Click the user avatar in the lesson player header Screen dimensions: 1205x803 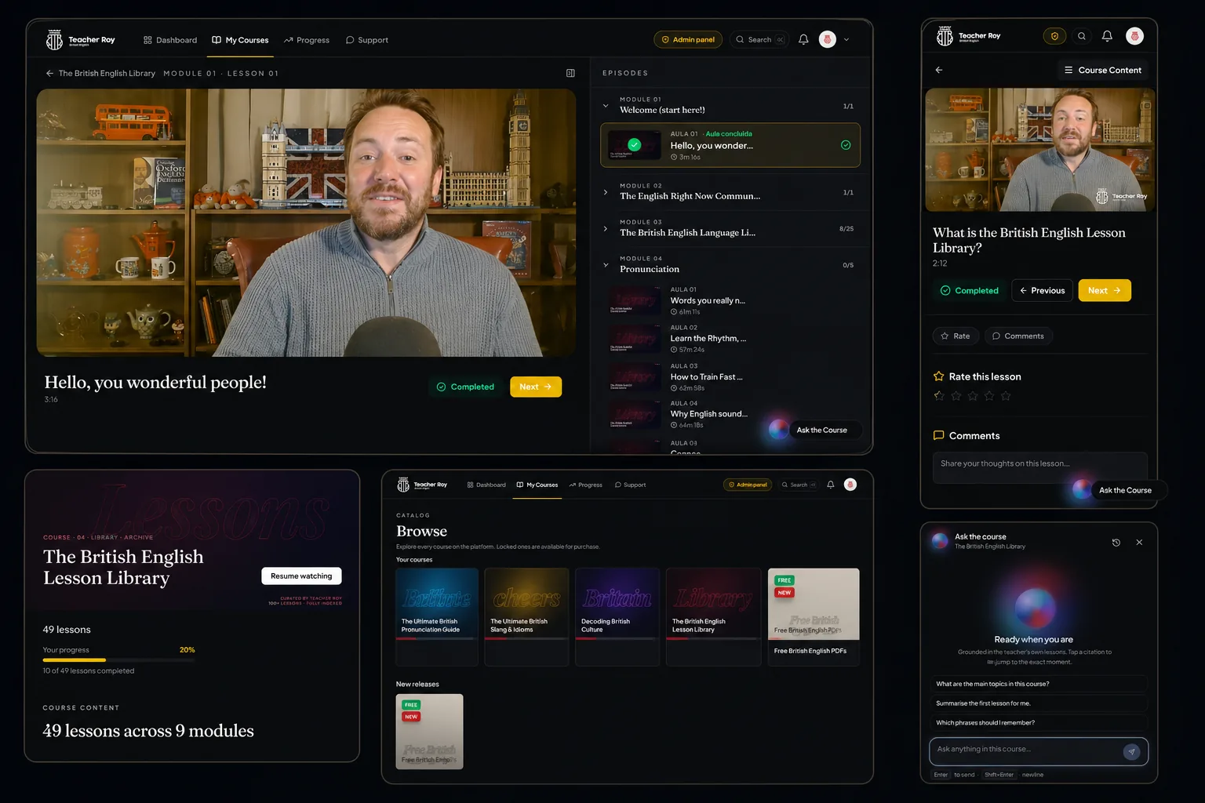tap(827, 39)
